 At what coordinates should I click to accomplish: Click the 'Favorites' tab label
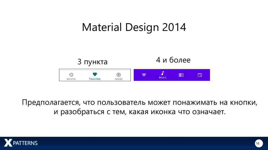pyautogui.click(x=95, y=79)
